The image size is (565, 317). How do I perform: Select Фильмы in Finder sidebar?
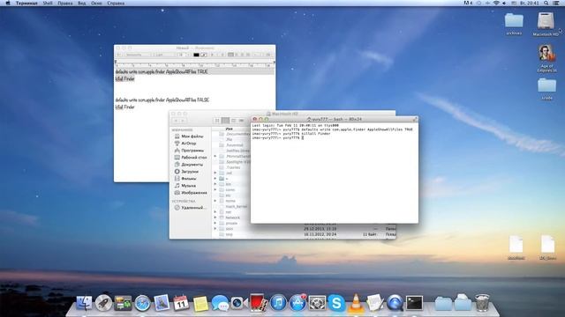[189, 178]
